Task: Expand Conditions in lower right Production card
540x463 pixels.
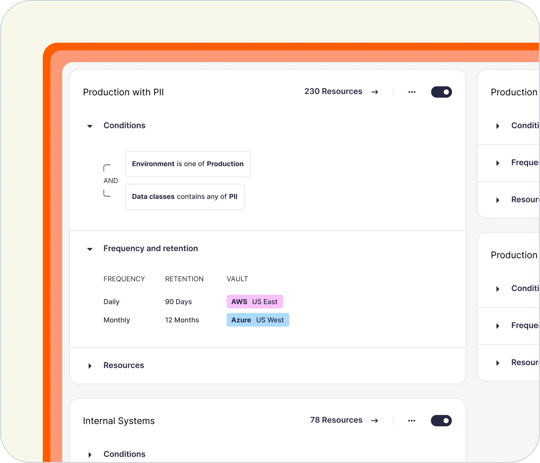Action: [498, 289]
